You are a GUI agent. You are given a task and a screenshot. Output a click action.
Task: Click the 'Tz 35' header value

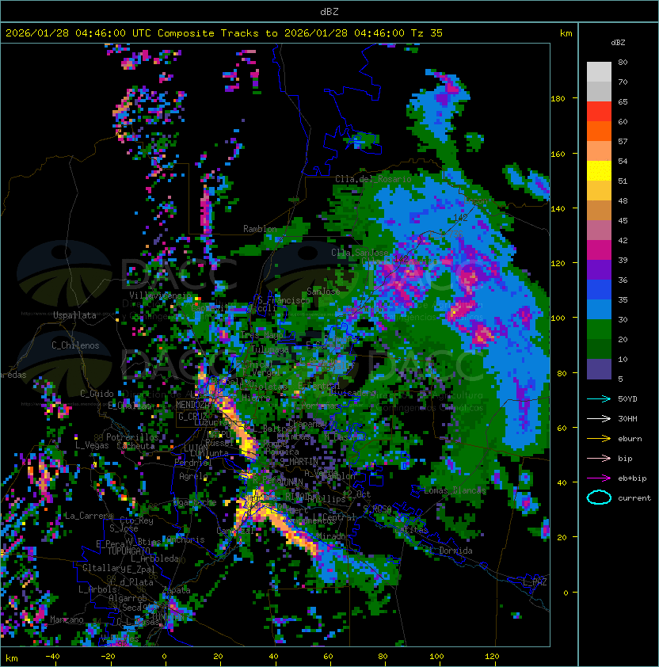427,33
